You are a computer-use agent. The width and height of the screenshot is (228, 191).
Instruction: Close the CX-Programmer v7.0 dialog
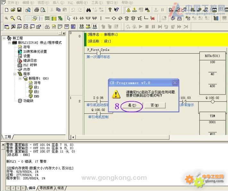pyautogui.click(x=175, y=83)
